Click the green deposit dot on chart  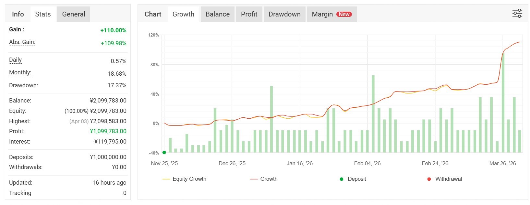coord(164,152)
